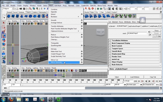Expand the Mesh Component Display section
This screenshot has width=163, height=102.
[x=110, y=43]
